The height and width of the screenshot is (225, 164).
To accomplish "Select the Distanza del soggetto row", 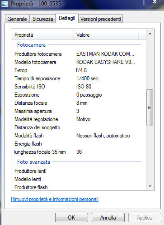I will pos(79,127).
